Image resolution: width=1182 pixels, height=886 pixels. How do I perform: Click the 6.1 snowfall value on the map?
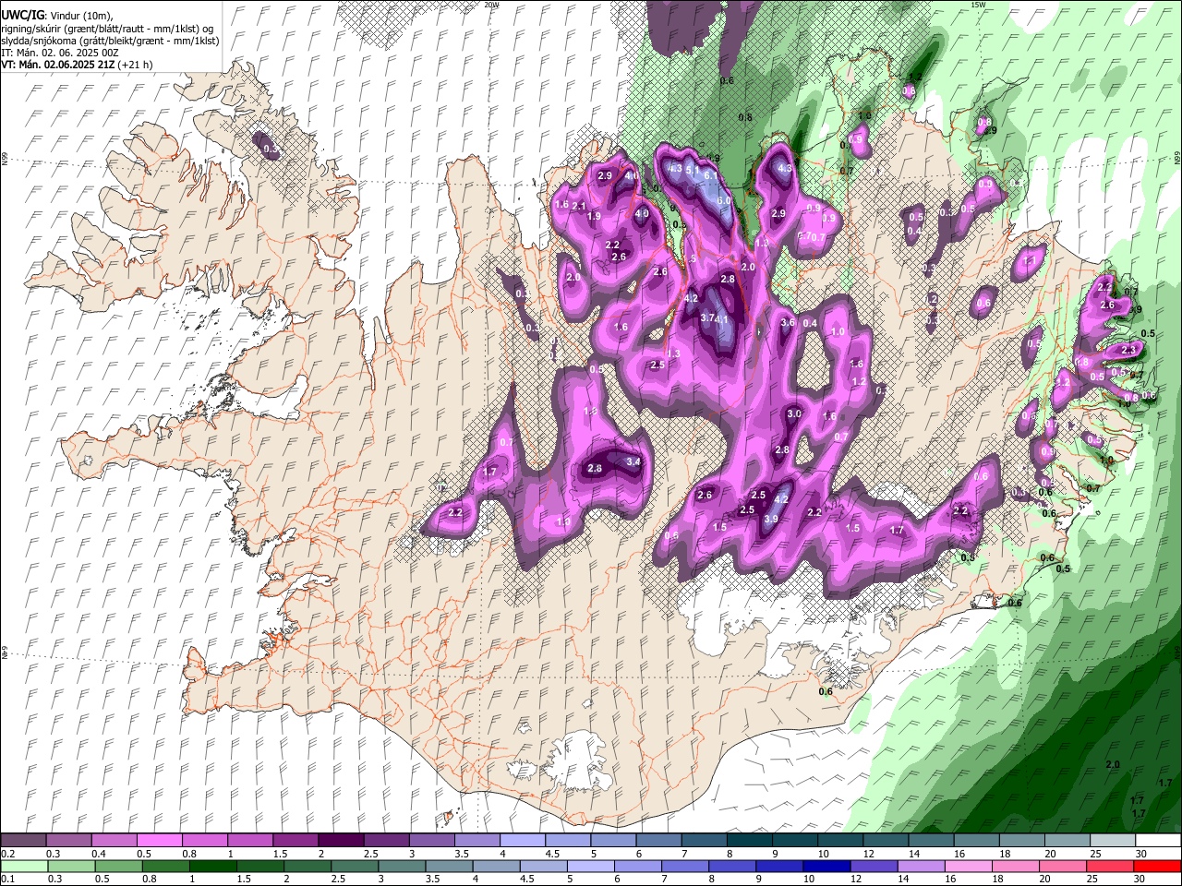pos(711,175)
